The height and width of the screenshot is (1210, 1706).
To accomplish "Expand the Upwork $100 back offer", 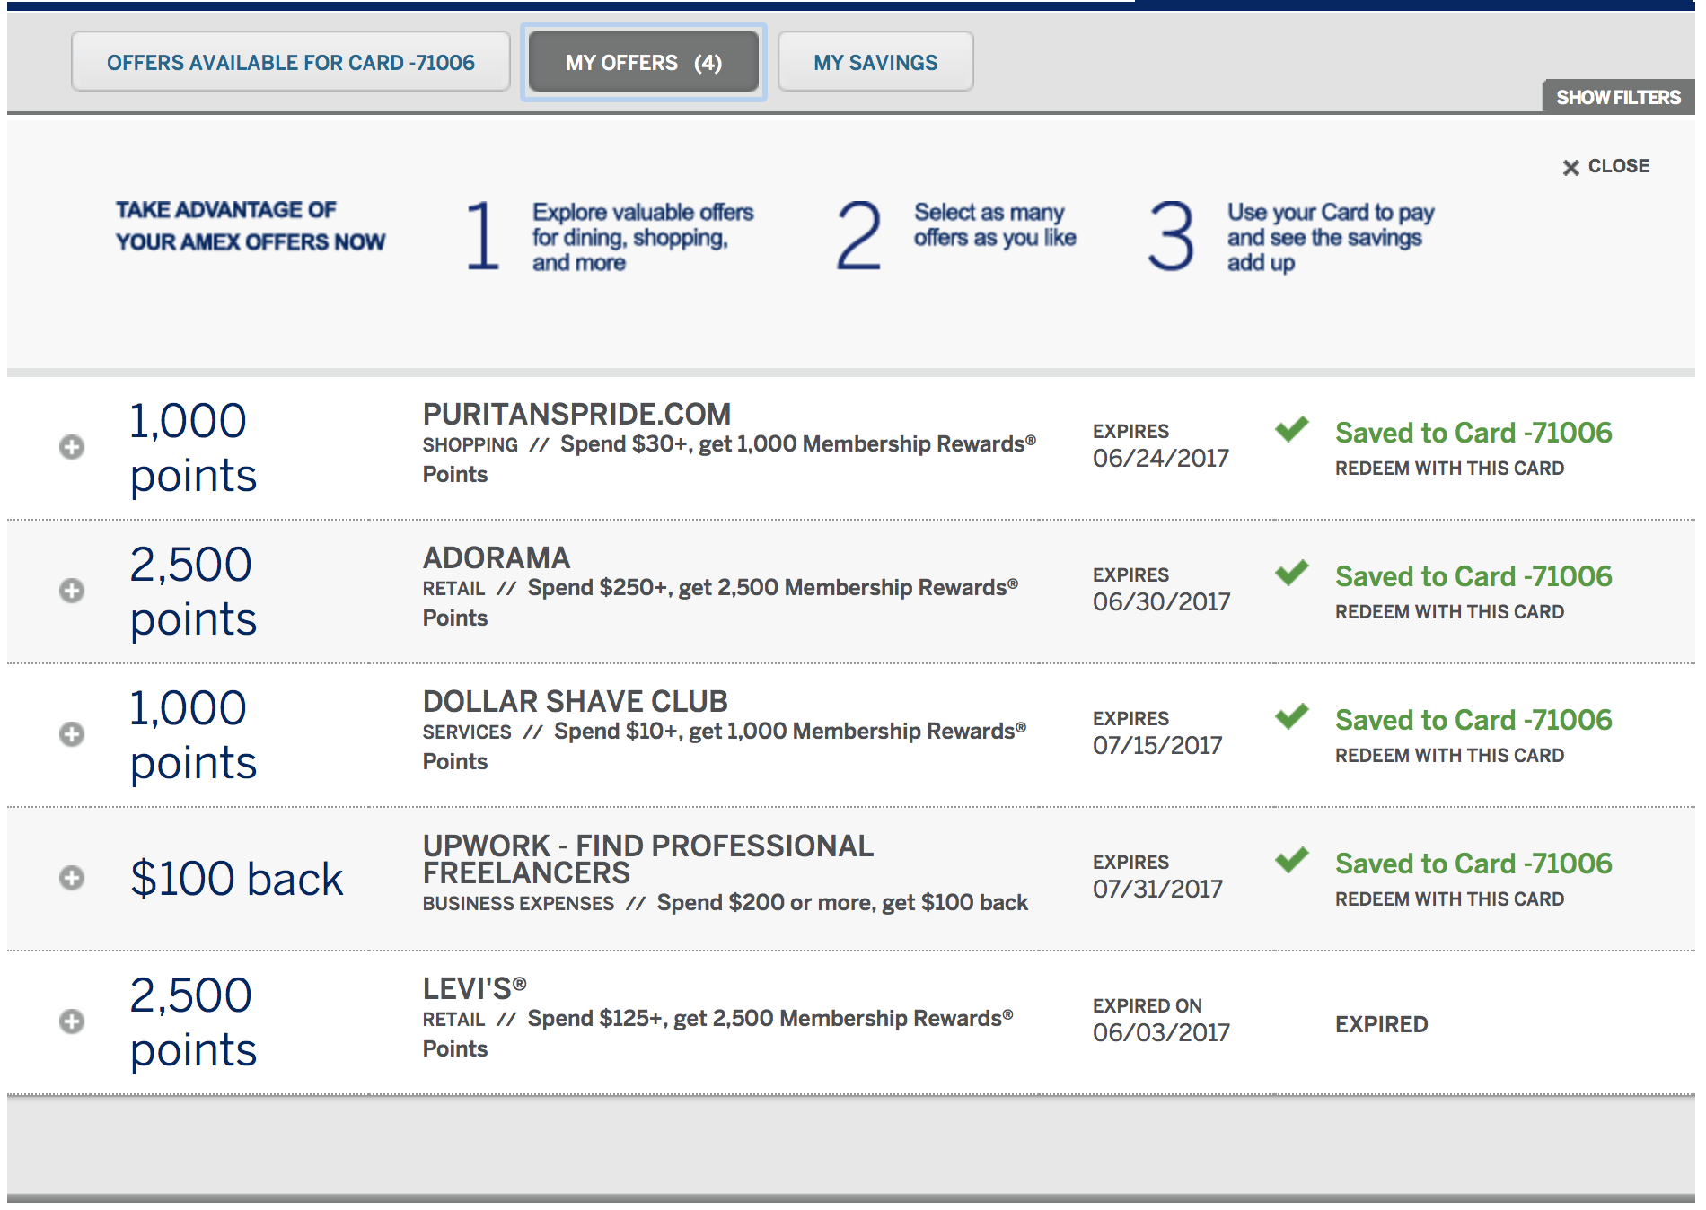I will pyautogui.click(x=72, y=878).
